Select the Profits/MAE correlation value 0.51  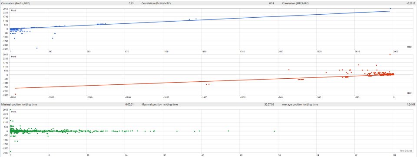(271, 3)
